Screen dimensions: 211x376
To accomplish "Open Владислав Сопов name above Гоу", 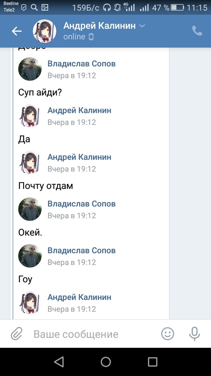I will point(81,250).
